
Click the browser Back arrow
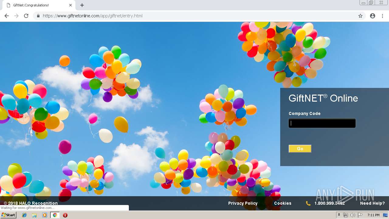pos(7,16)
